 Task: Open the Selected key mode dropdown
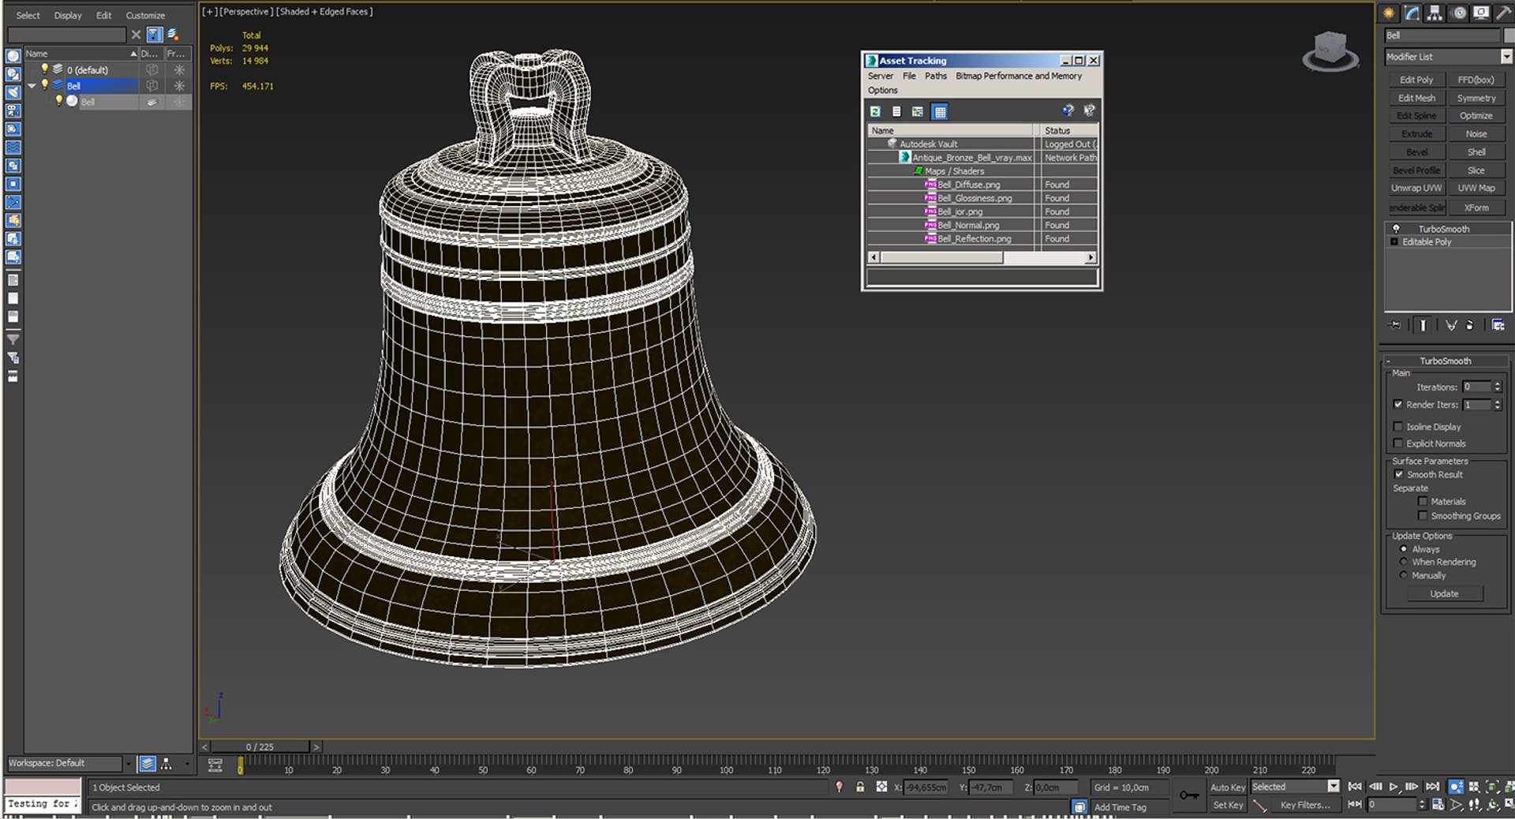1334,787
